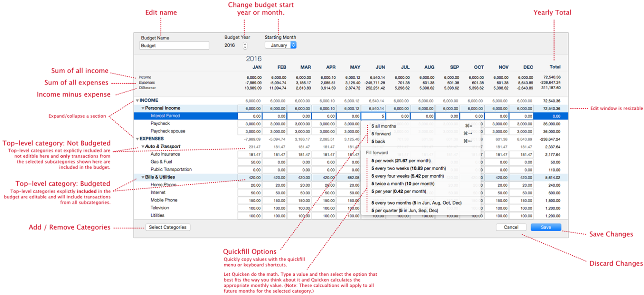Click Cancel to discard changes
644x295 pixels.
(x=511, y=227)
